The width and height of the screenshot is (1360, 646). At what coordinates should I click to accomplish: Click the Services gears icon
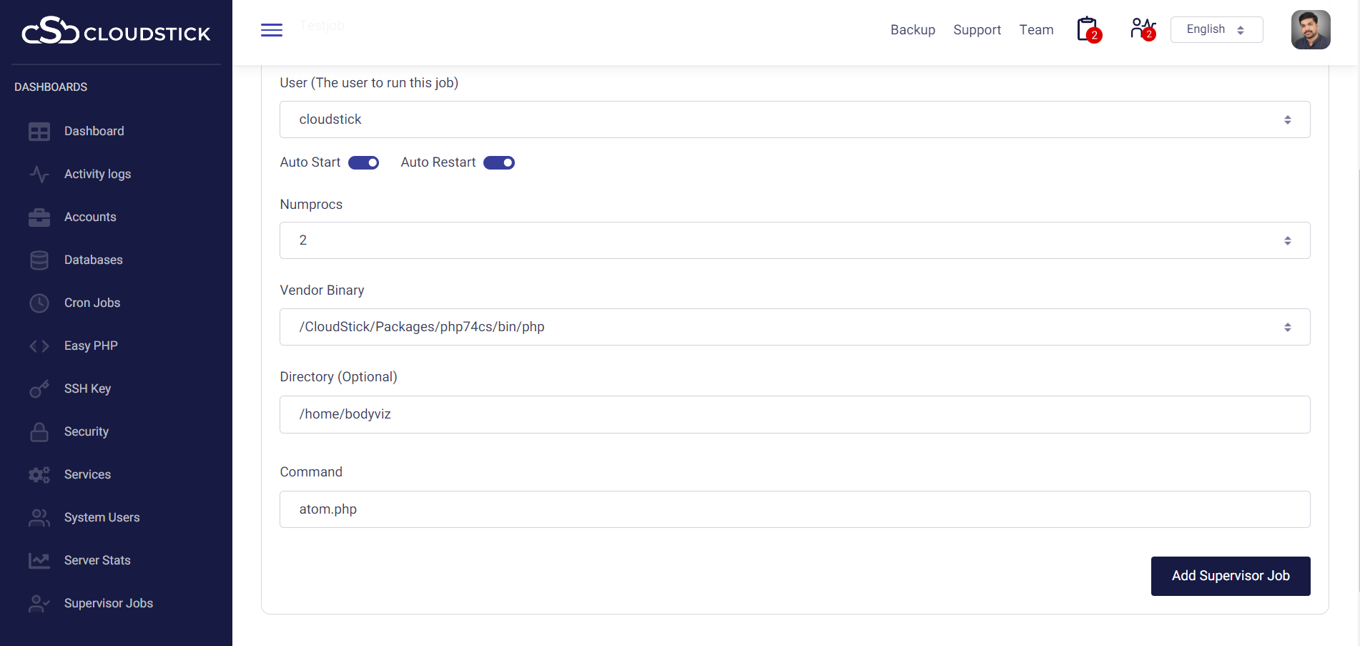(x=39, y=475)
